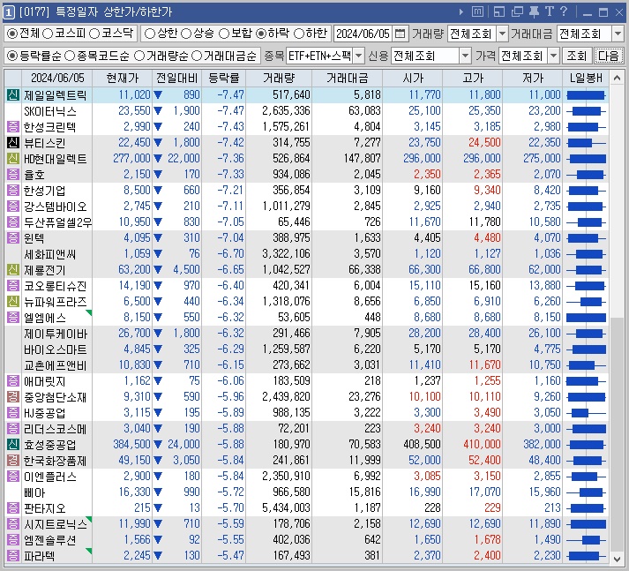Image resolution: width=629 pixels, height=571 pixels.
Task: Click the 'T' font size icon
Action: point(550,11)
